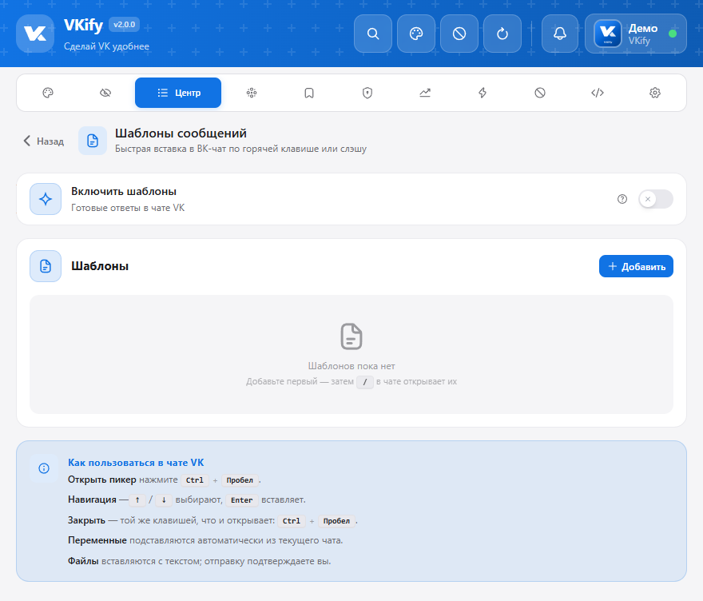The image size is (703, 601).
Task: Click the Enter key label
Action: 241,500
